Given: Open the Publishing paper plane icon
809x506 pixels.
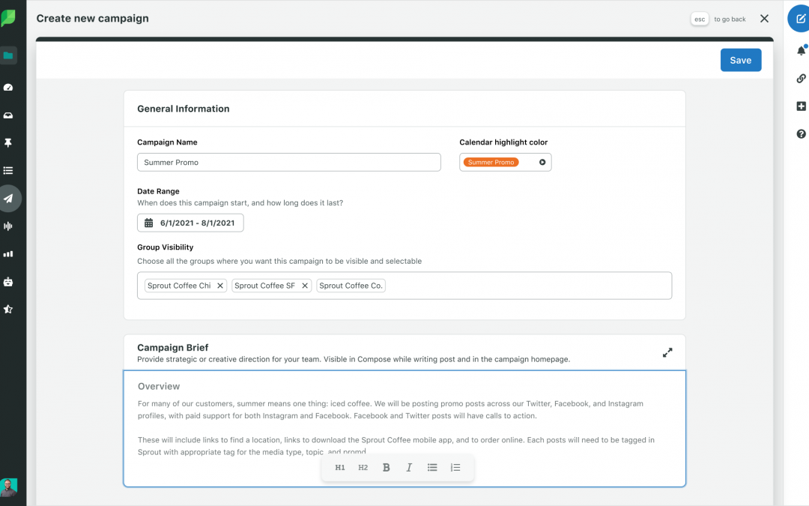Looking at the screenshot, I should pyautogui.click(x=9, y=199).
